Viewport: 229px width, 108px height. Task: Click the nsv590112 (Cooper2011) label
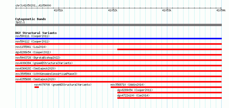[32, 41]
